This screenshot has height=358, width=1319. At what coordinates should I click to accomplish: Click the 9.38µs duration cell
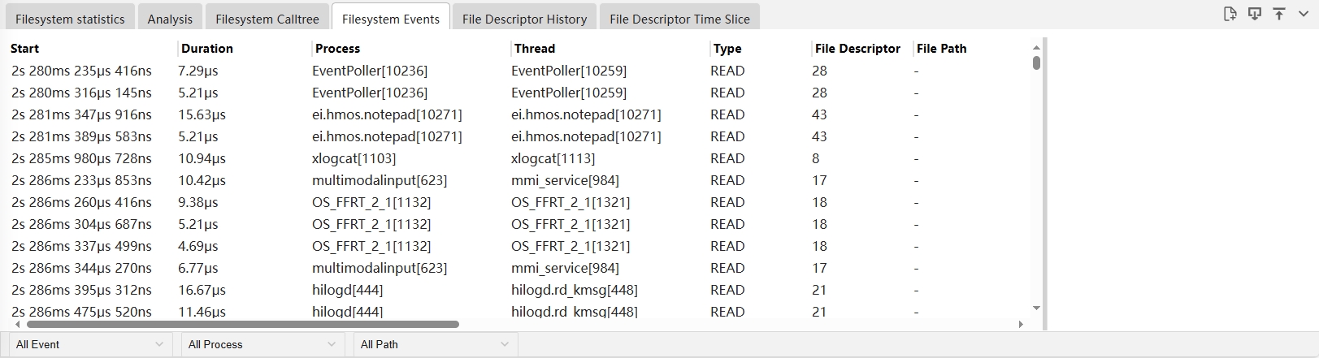pos(198,202)
